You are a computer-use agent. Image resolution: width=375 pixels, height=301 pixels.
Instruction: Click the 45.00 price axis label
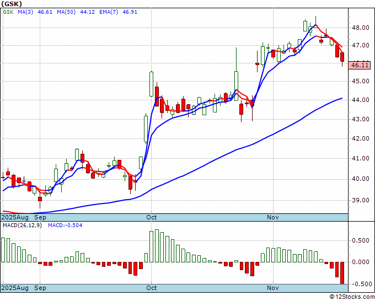click(361, 81)
